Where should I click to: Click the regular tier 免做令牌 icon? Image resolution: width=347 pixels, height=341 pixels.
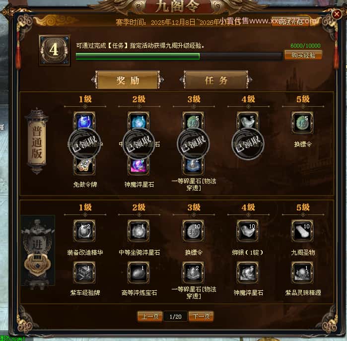click(x=84, y=166)
